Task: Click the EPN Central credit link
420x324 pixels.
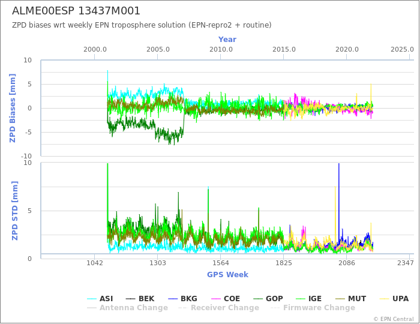Action: tap(394, 319)
